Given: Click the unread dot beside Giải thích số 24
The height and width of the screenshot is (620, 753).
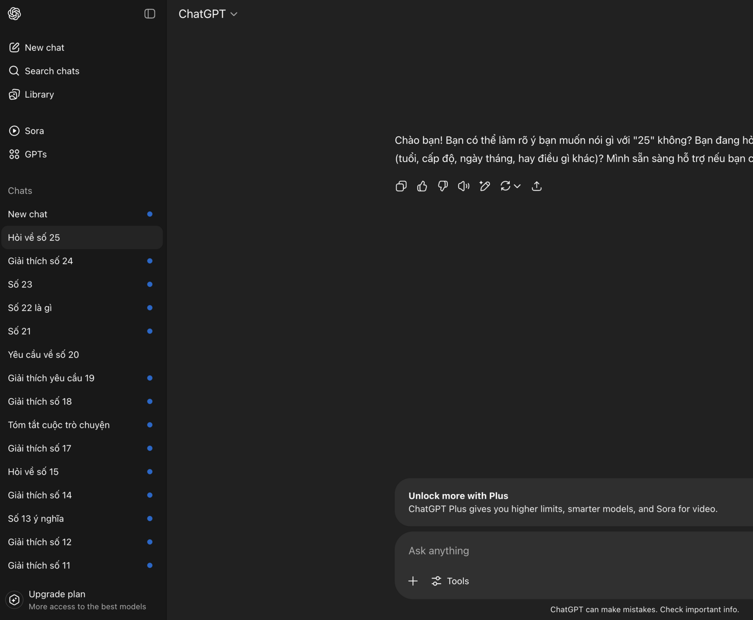Looking at the screenshot, I should pyautogui.click(x=150, y=261).
